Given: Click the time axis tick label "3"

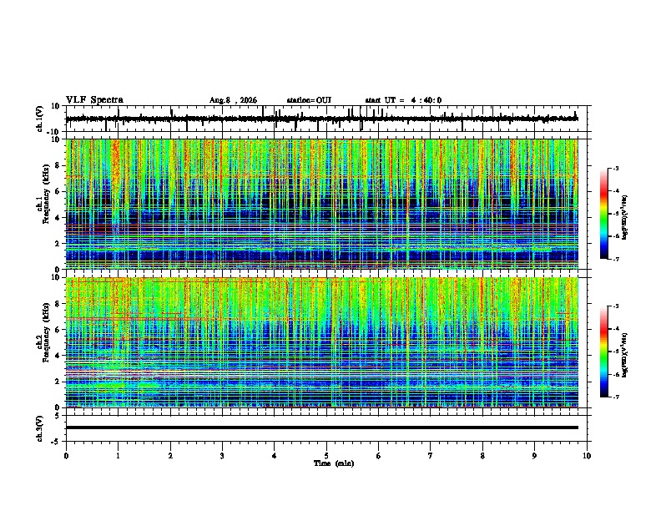Looking at the screenshot, I should pyautogui.click(x=222, y=456).
